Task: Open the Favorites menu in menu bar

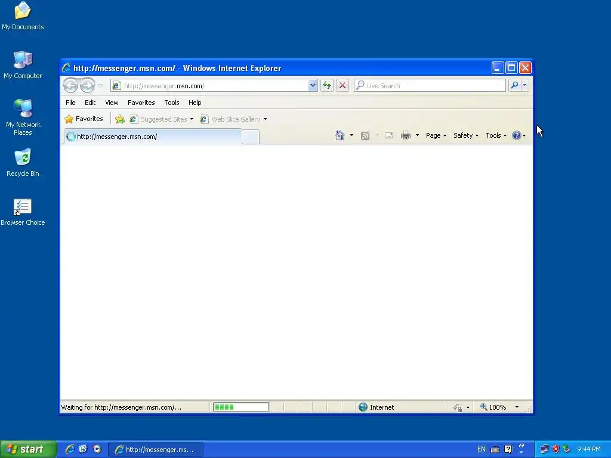Action: coord(141,103)
